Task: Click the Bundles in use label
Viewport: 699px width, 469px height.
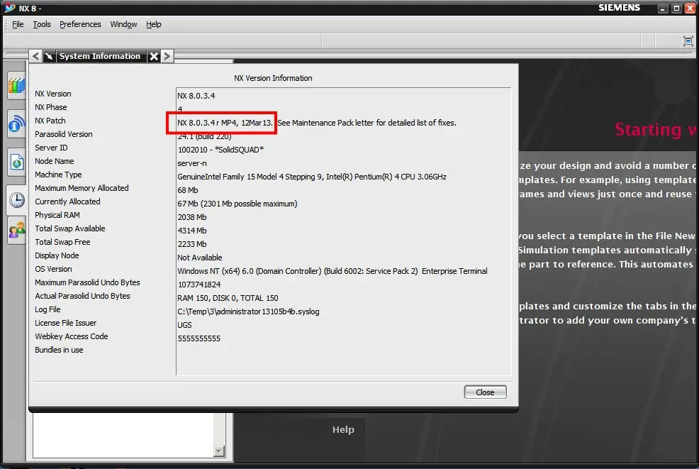Action: click(x=59, y=350)
